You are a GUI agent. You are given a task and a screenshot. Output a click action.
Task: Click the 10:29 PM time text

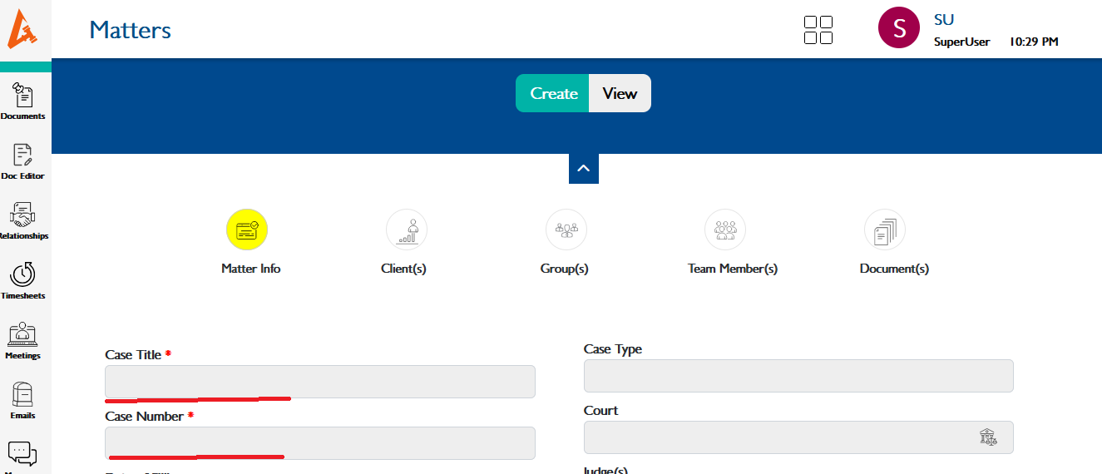(x=1034, y=42)
